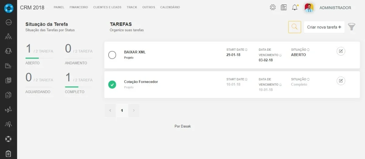The width and height of the screenshot is (365, 159).
Task: Open the activity pulse icon in sidebar
Action: [x=9, y=22]
